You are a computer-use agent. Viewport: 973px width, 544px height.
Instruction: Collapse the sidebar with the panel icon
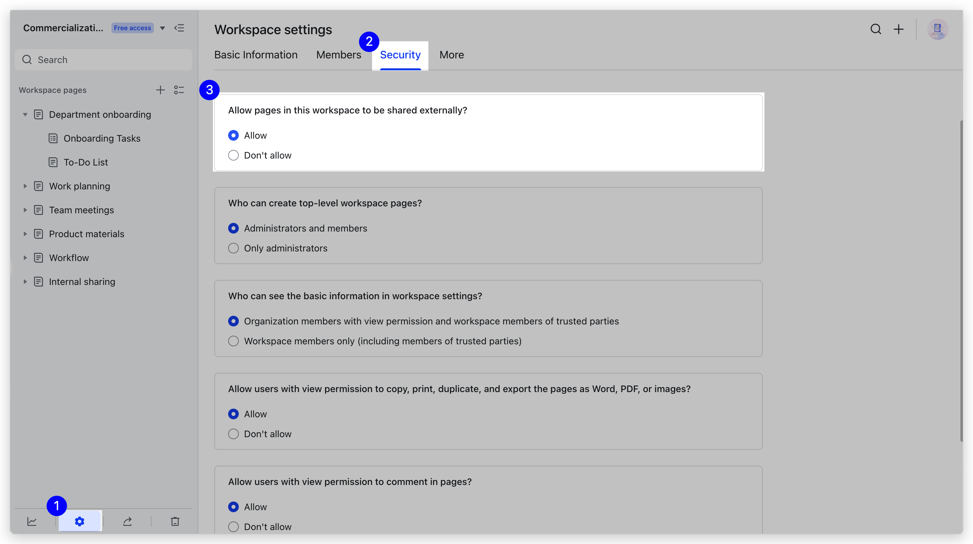[x=179, y=28]
